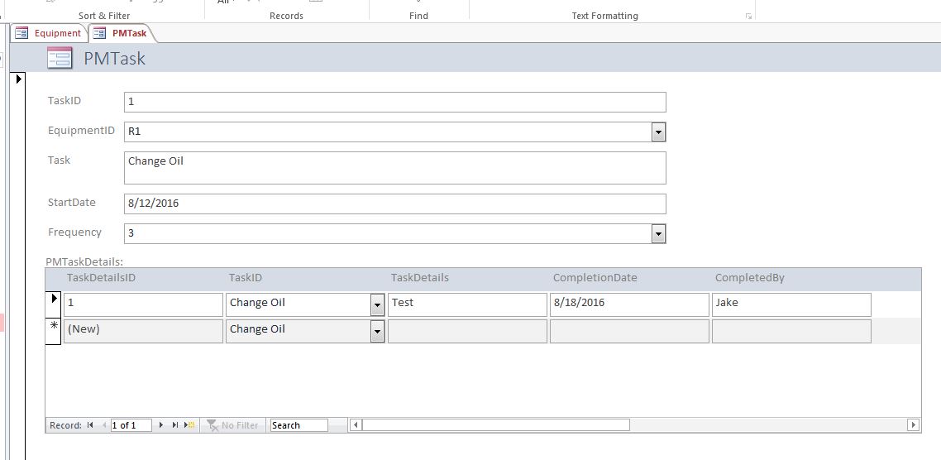Select the new record row selector asterisk

point(54,331)
